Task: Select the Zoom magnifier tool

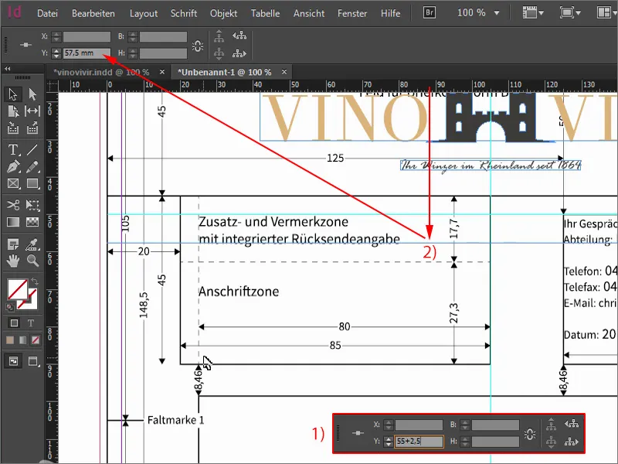Action: [x=32, y=261]
